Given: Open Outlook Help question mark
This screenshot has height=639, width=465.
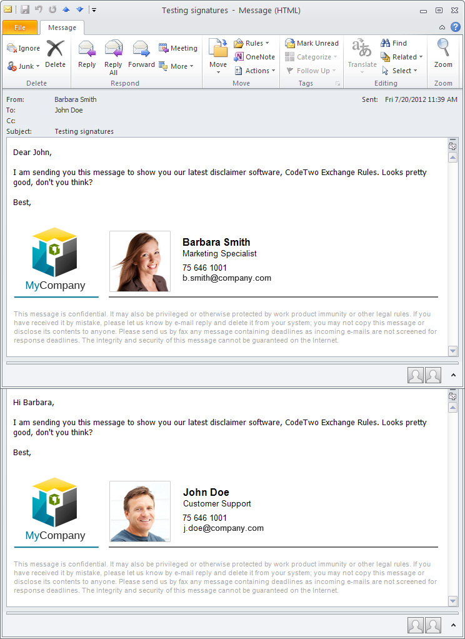Looking at the screenshot, I should click(x=456, y=27).
